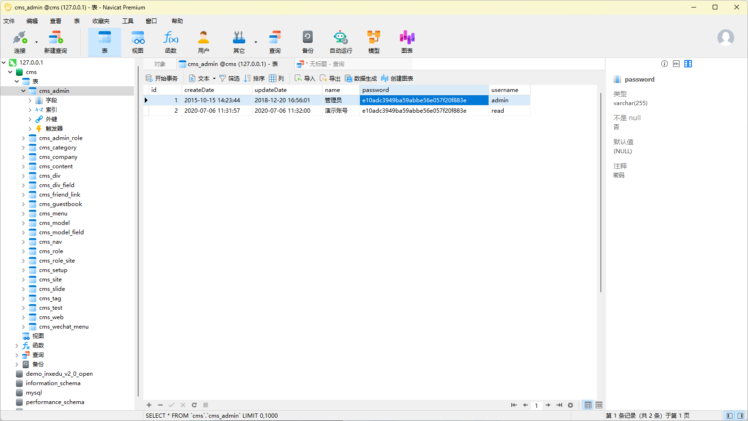Select the '演示账号' name cell
Viewport: 748px width, 421px height.
341,110
